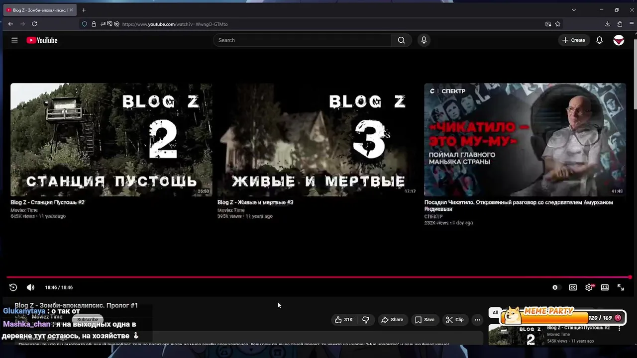Create a Clip of the video
This screenshot has height=358, width=637.
pyautogui.click(x=454, y=320)
